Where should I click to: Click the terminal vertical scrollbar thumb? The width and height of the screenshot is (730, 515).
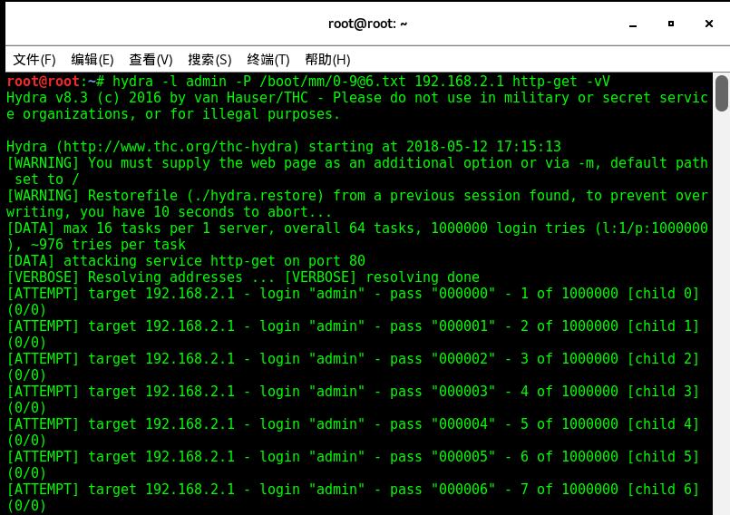pyautogui.click(x=722, y=93)
